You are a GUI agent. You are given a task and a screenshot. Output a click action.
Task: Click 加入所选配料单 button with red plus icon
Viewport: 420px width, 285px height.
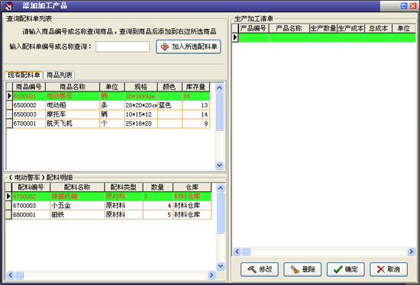coord(189,46)
